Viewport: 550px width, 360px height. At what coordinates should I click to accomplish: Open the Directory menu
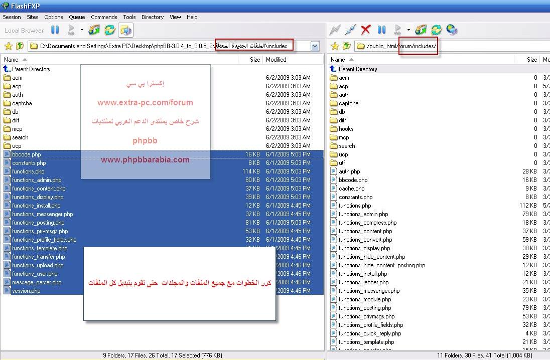point(152,17)
